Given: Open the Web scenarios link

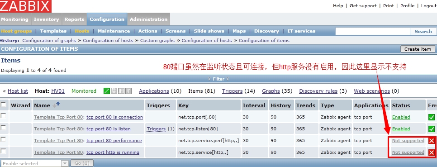Looking at the screenshot, I should (372, 91).
